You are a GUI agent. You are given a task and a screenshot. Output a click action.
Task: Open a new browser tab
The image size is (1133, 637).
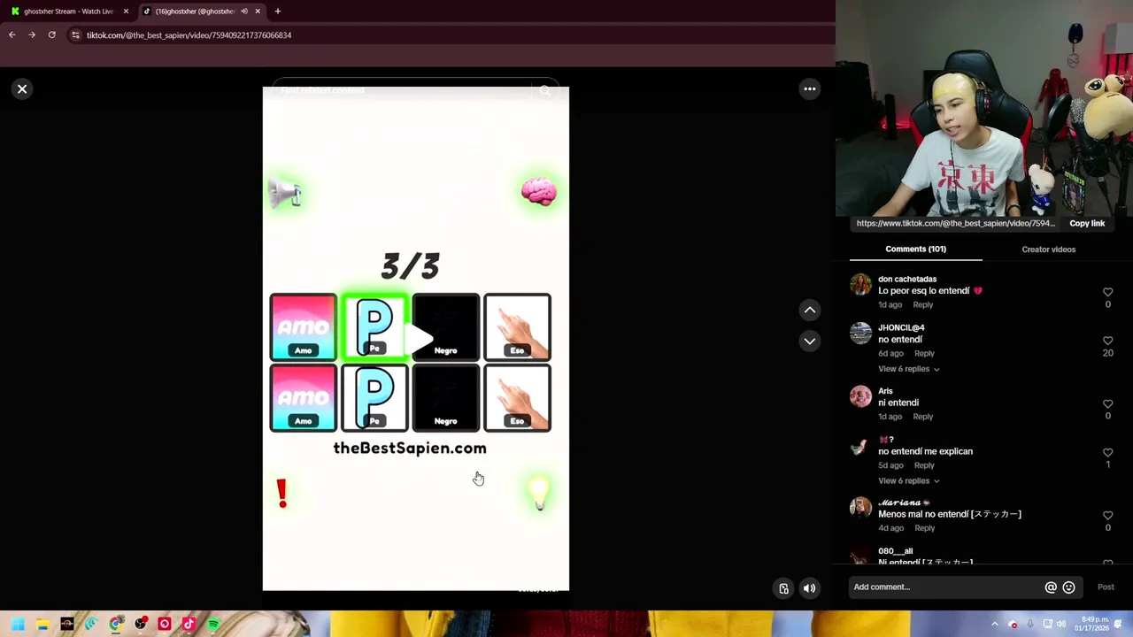(278, 12)
